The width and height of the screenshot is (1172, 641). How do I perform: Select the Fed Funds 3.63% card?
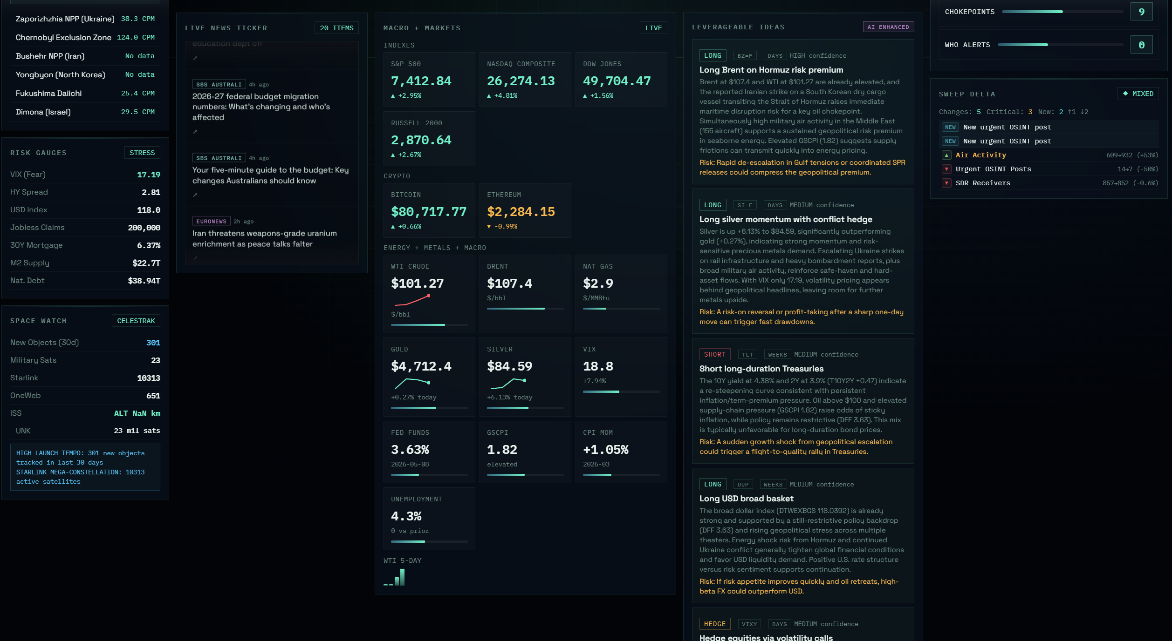coord(429,452)
